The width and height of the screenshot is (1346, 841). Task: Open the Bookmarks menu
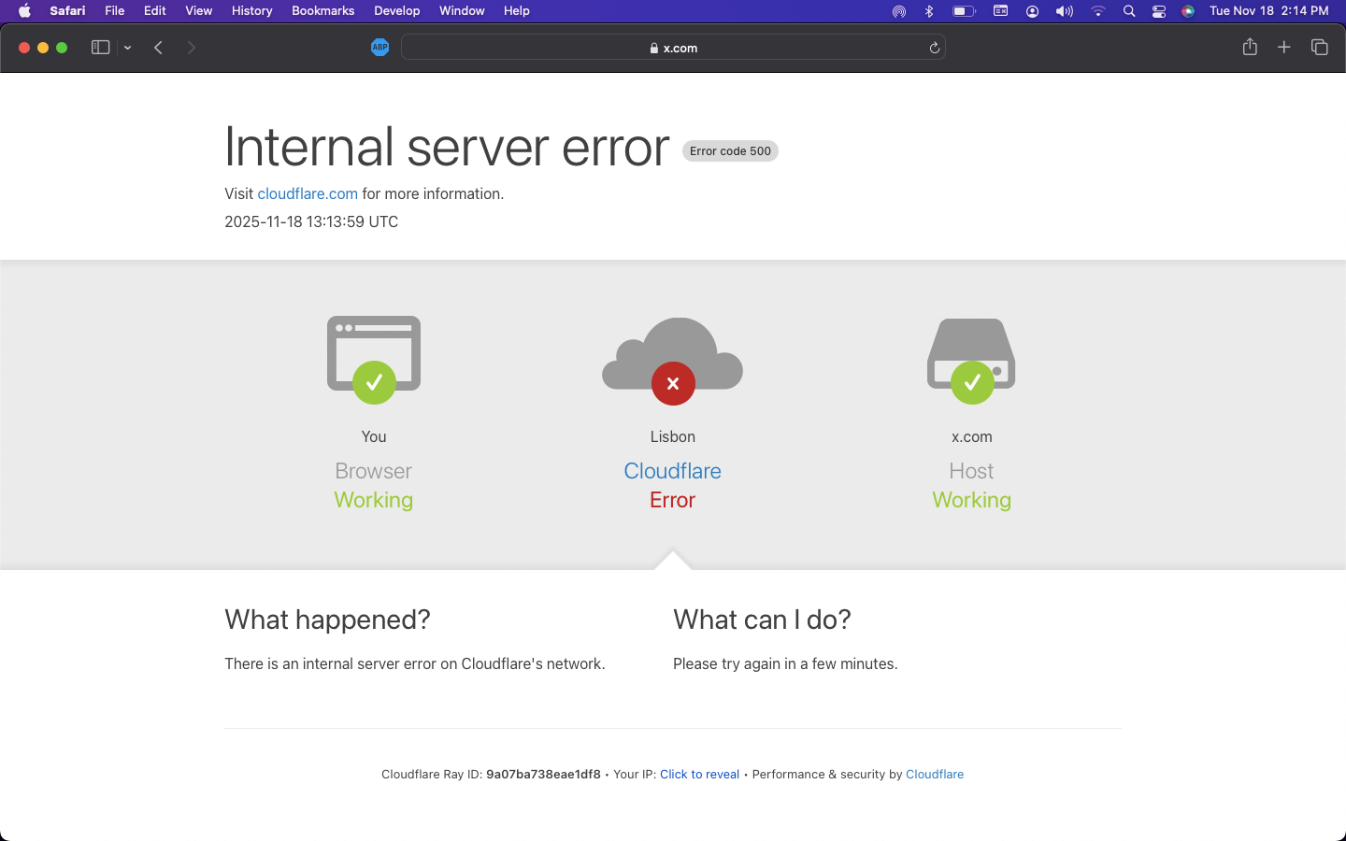click(x=322, y=10)
